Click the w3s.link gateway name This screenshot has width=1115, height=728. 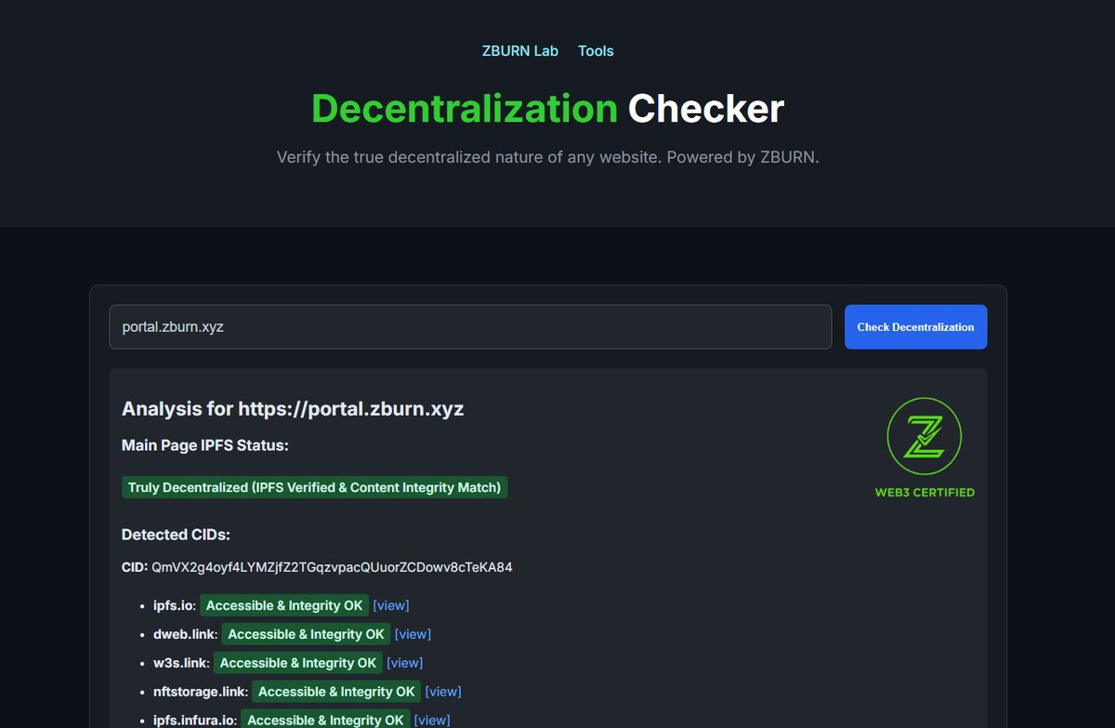point(181,663)
